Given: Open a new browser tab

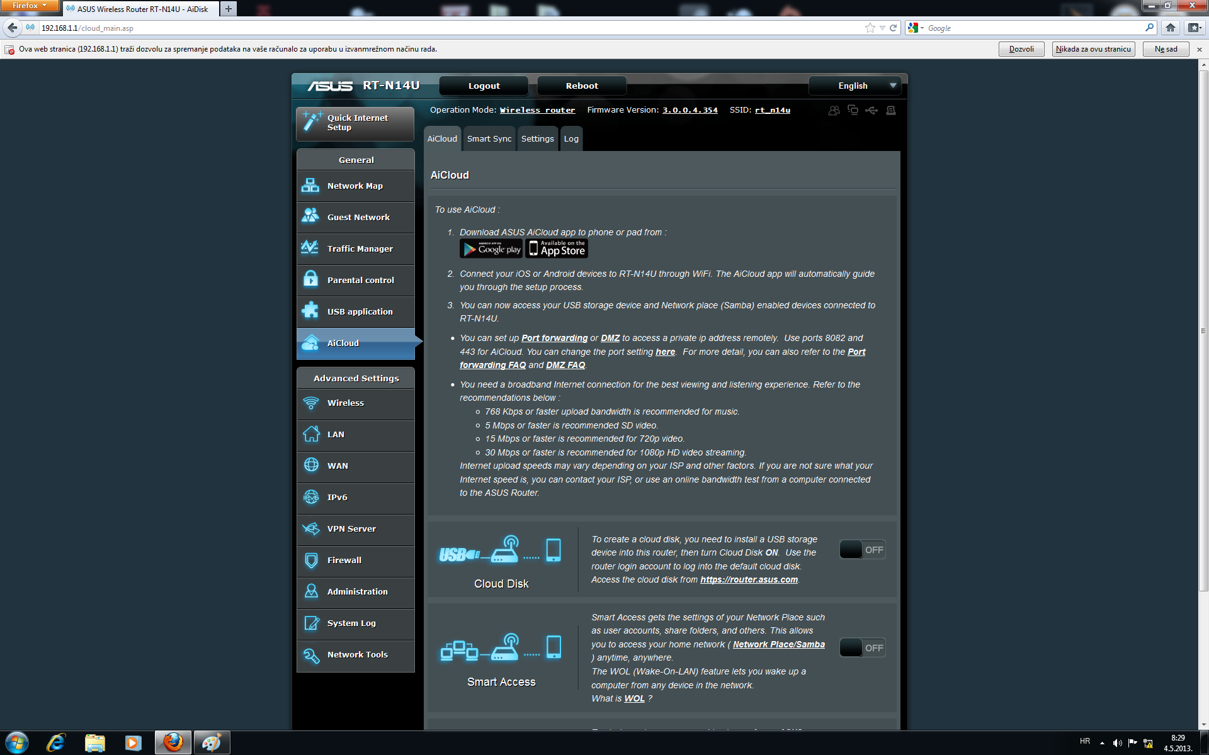Looking at the screenshot, I should (229, 9).
